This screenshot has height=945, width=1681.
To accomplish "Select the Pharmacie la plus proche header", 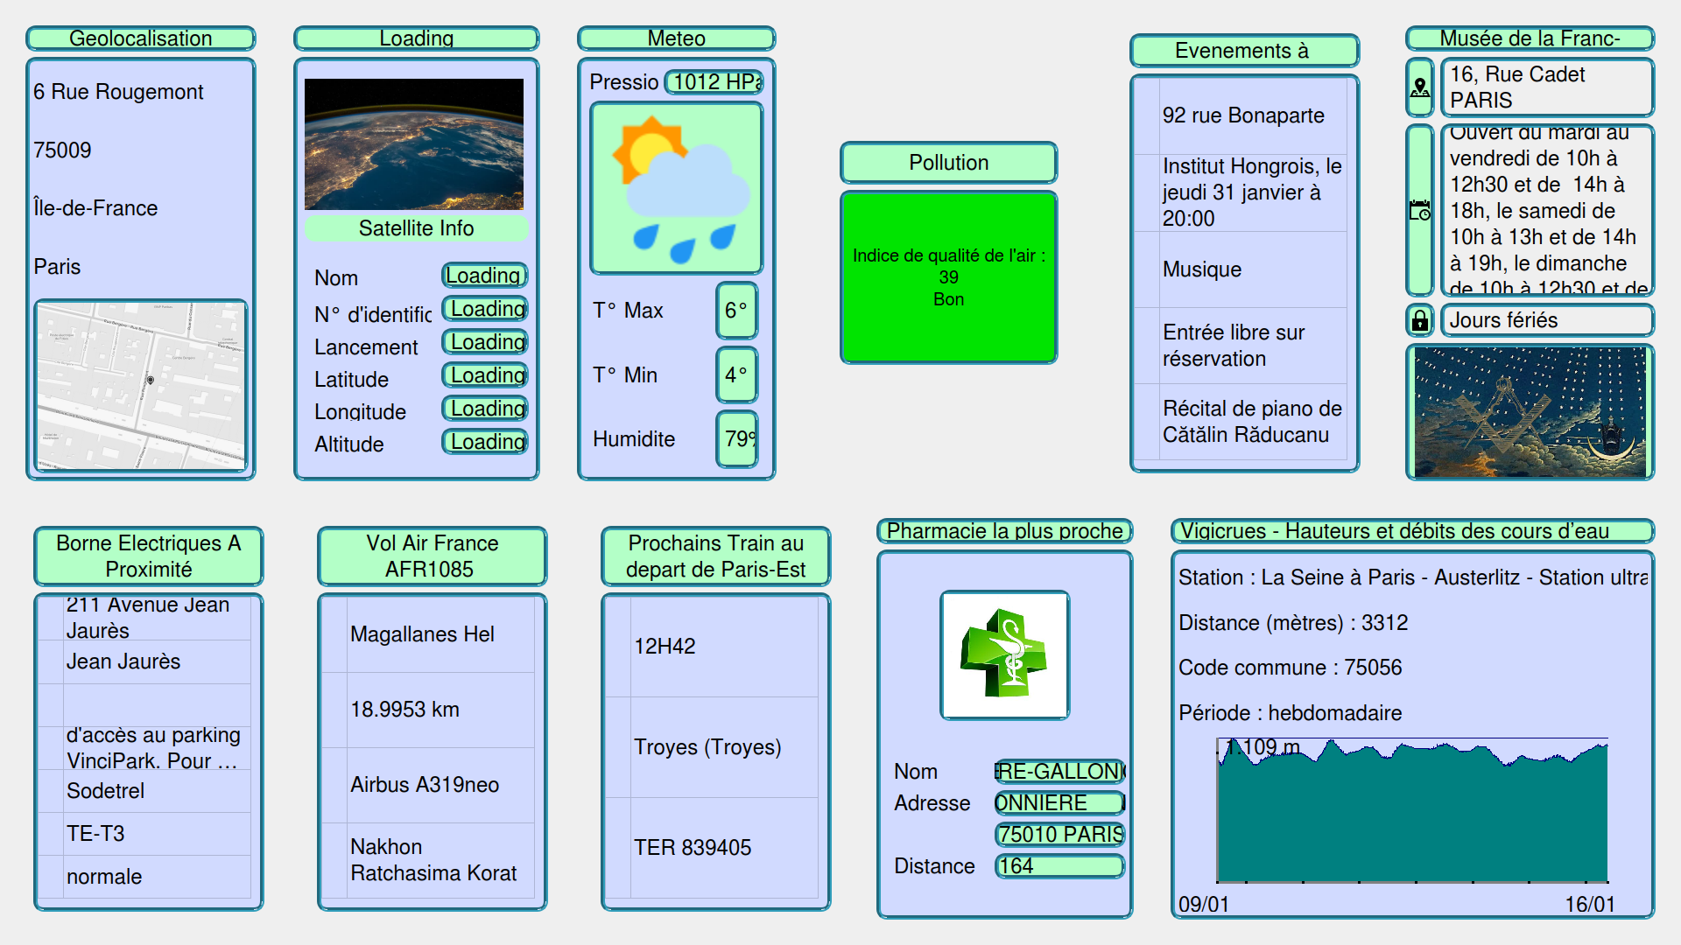I will point(1004,531).
